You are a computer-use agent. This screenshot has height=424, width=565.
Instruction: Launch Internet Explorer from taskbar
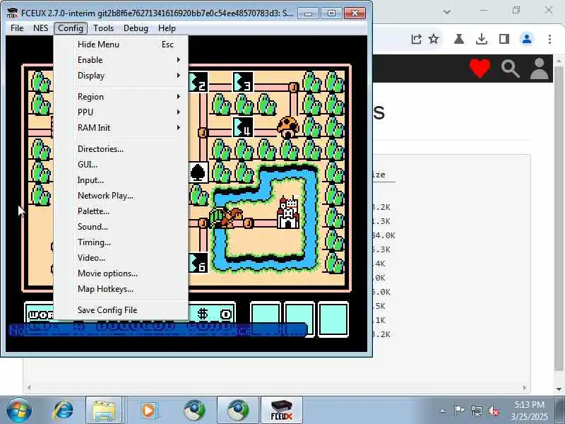tap(63, 411)
